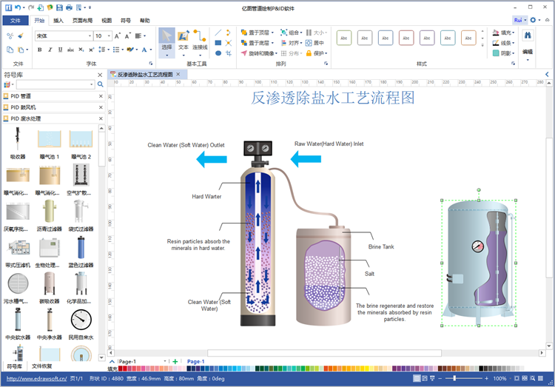Toggle Bold text formatting
Screen dimensions: 555x387
point(39,50)
